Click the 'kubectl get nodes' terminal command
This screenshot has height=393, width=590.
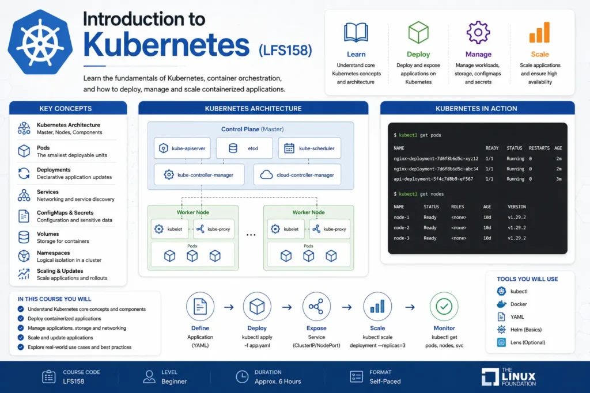(x=421, y=194)
